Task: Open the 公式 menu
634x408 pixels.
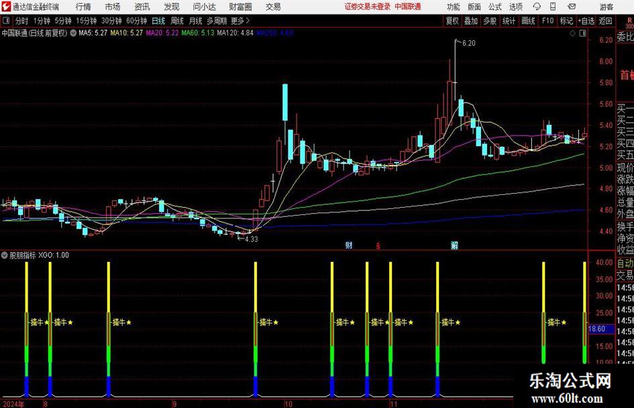Action: (495, 7)
